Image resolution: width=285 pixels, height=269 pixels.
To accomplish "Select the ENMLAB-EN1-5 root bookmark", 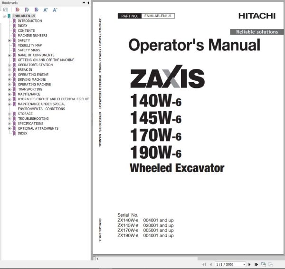I will coord(24,16).
